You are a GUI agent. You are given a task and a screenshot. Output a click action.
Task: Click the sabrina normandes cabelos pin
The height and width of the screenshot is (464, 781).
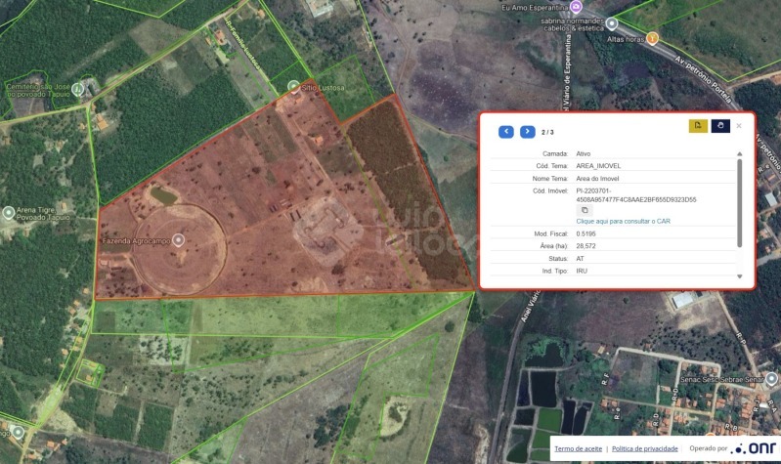pyautogui.click(x=612, y=23)
